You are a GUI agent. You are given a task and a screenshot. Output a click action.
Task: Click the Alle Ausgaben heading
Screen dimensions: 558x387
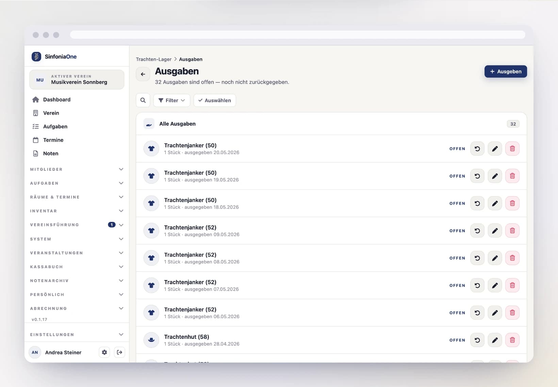pos(177,124)
